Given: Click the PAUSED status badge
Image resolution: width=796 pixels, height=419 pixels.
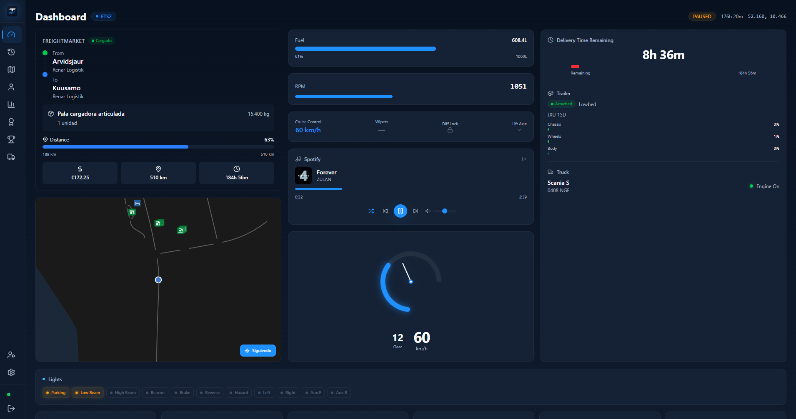Looking at the screenshot, I should pyautogui.click(x=702, y=17).
